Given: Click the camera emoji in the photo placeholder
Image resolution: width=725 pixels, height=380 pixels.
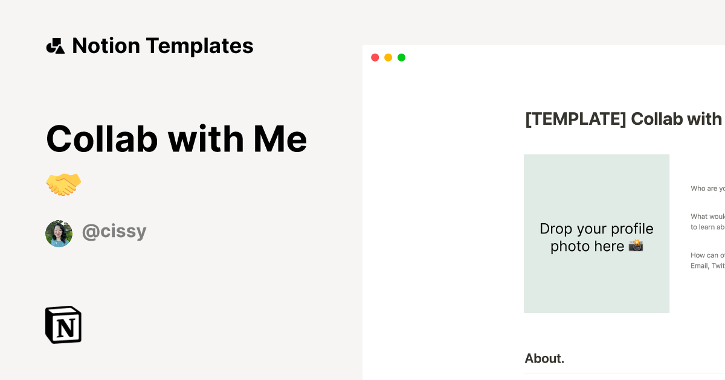Looking at the screenshot, I should pyautogui.click(x=636, y=246).
